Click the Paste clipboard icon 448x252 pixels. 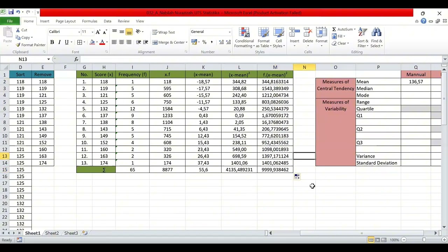click(8, 33)
